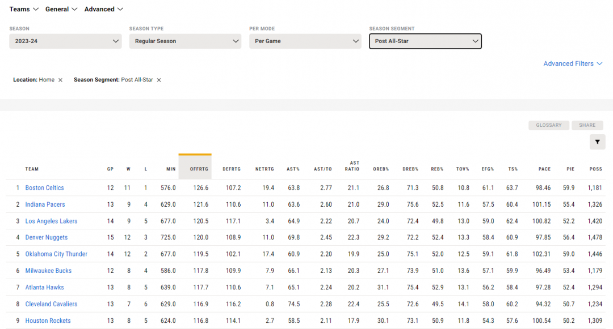This screenshot has height=329, width=613.
Task: Select Celtics offensive rating 126.6
Action: (201, 188)
